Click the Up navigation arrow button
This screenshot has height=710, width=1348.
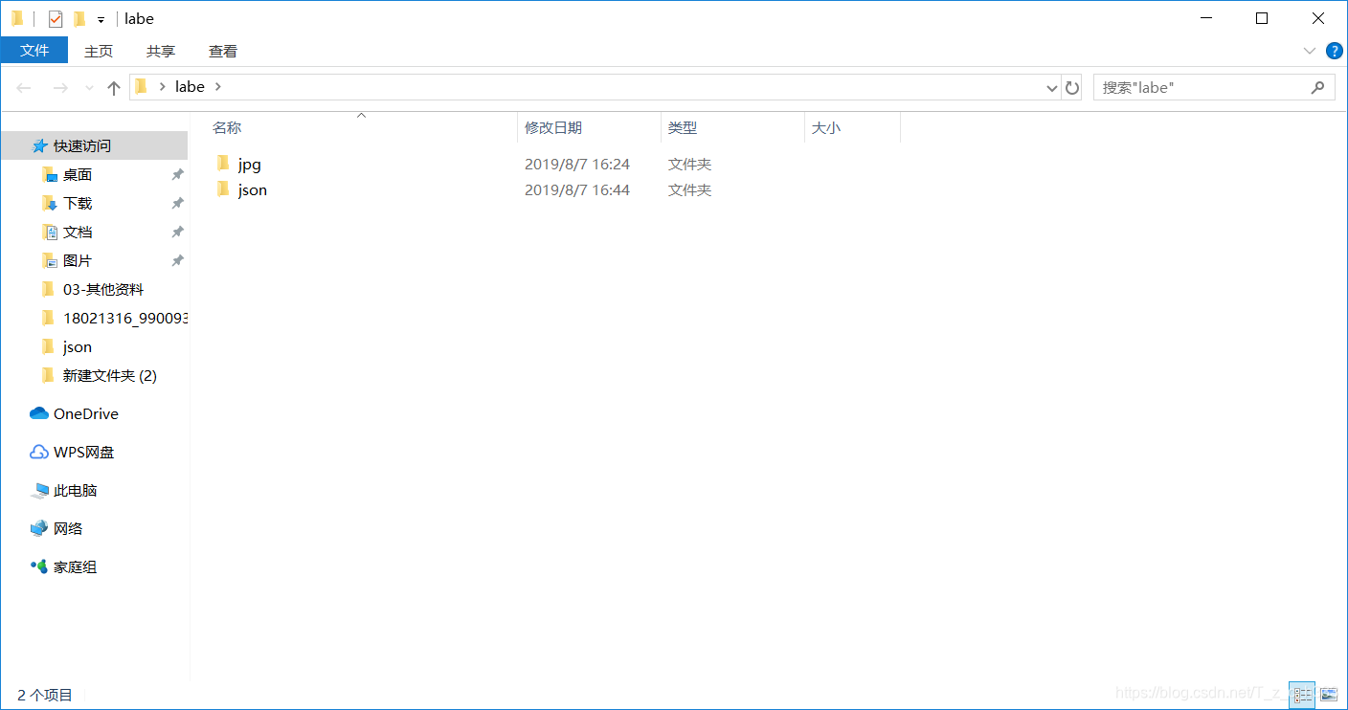113,87
